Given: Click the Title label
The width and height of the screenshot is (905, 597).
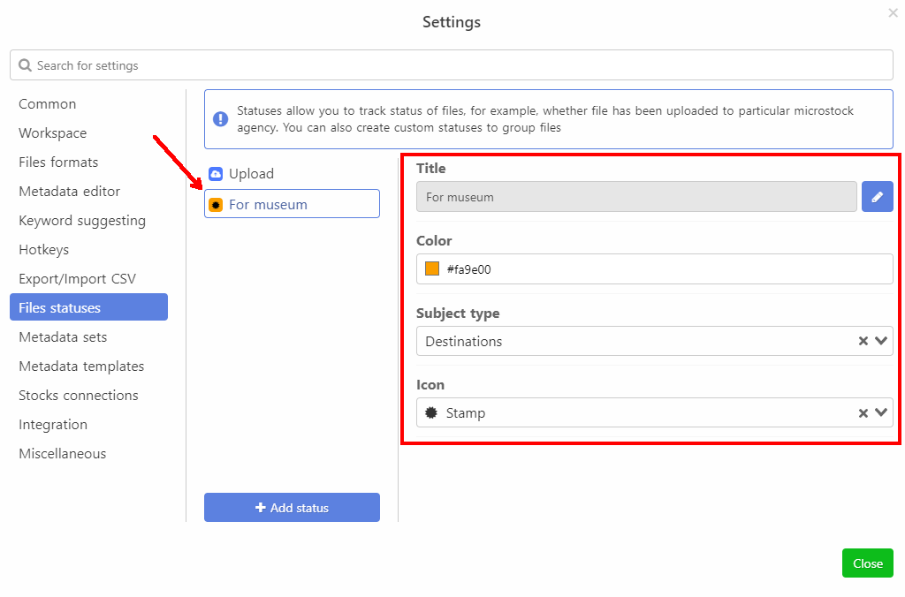Looking at the screenshot, I should tap(431, 169).
